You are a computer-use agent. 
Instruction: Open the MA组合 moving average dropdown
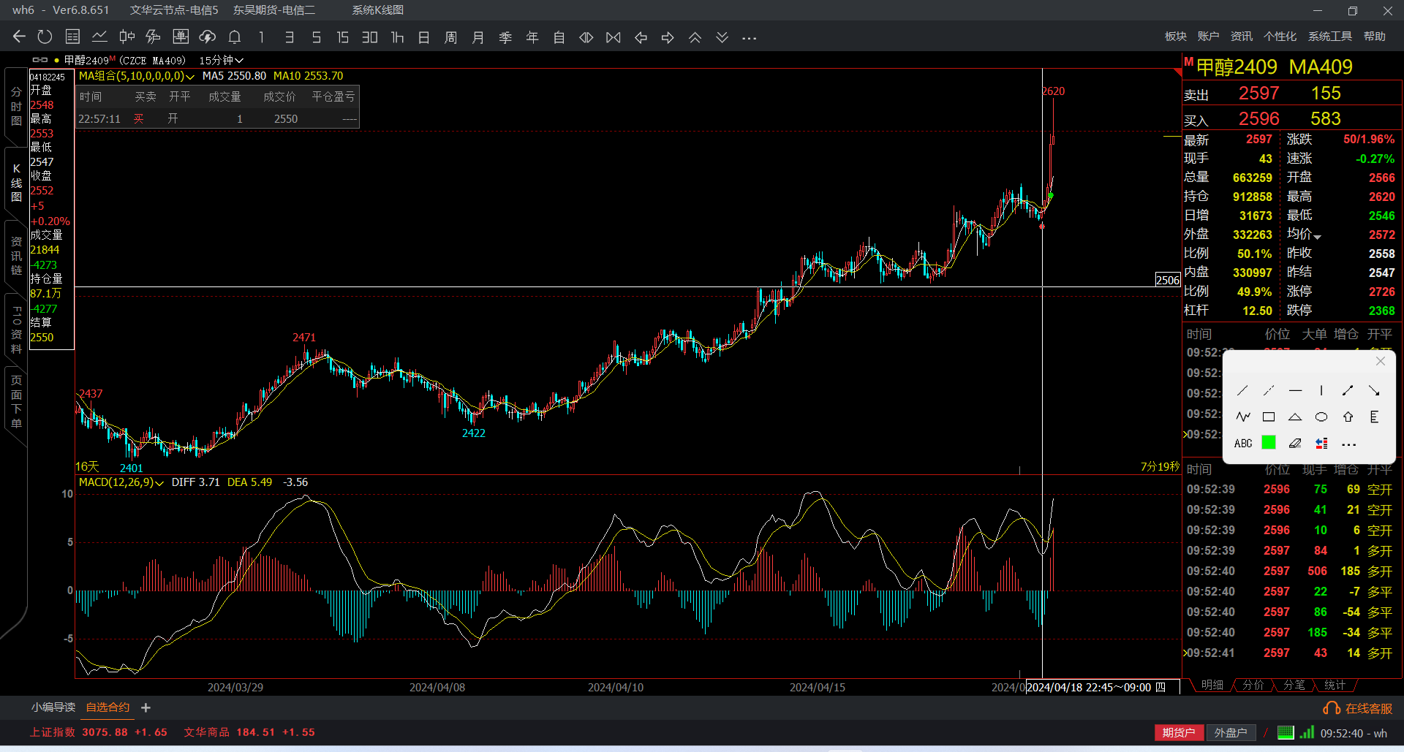(136, 76)
